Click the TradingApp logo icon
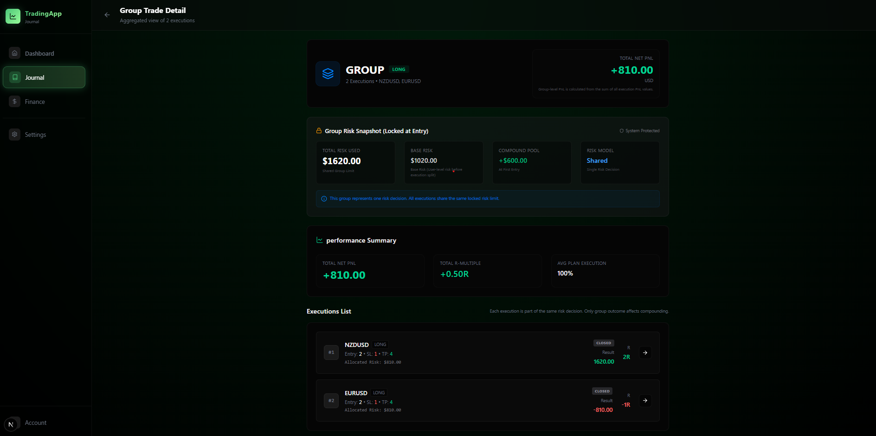Viewport: 876px width, 436px height. tap(13, 16)
